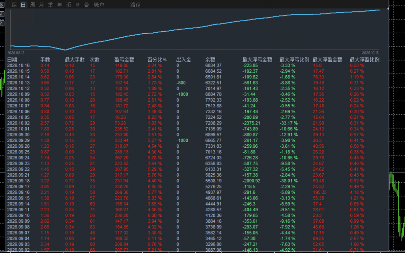Click the 次数 column header
This screenshot has width=405, height=253.
pos(94,60)
